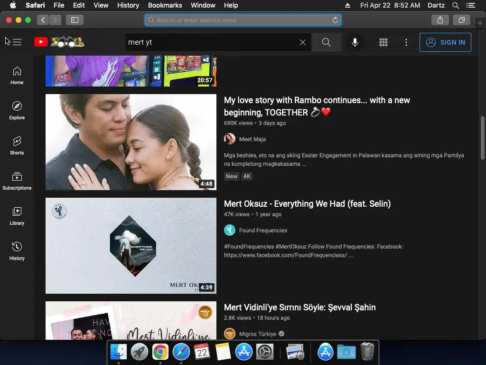Open the Mert Oksuz video thumbnail
Image resolution: width=486 pixels, height=365 pixels.
click(131, 246)
